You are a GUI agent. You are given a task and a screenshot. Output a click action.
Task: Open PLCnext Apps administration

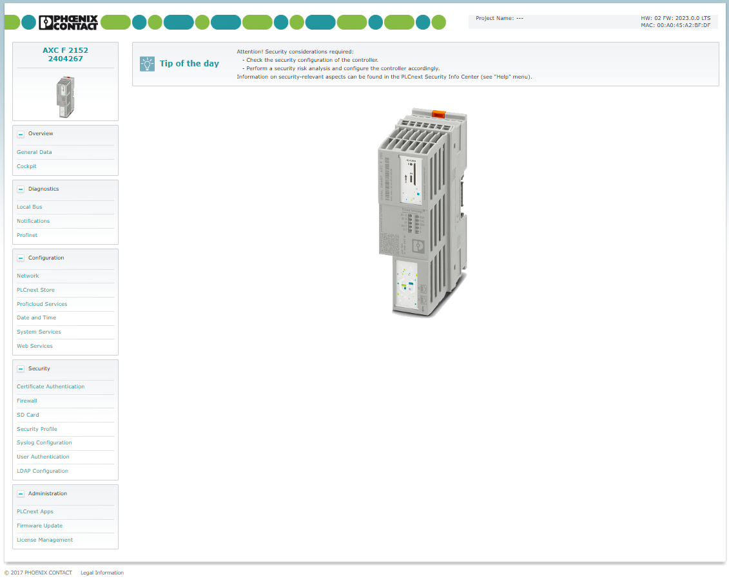coord(35,511)
